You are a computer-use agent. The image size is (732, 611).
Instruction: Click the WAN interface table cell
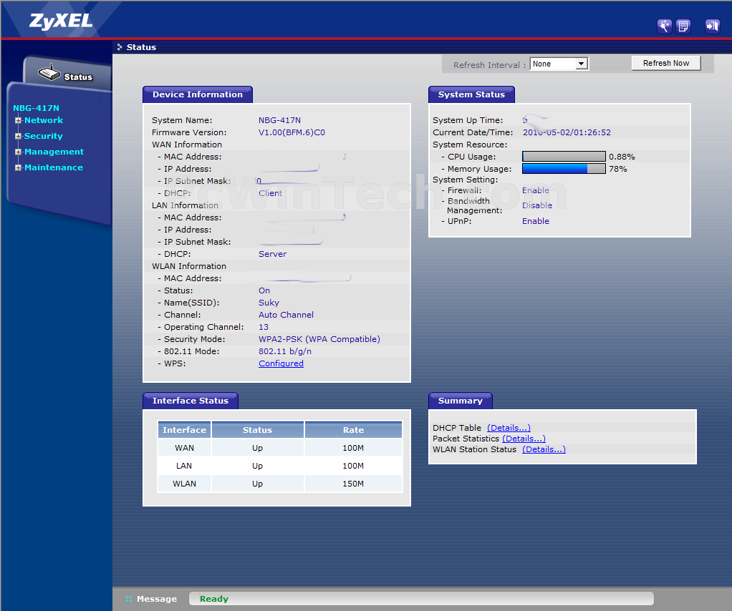point(184,448)
